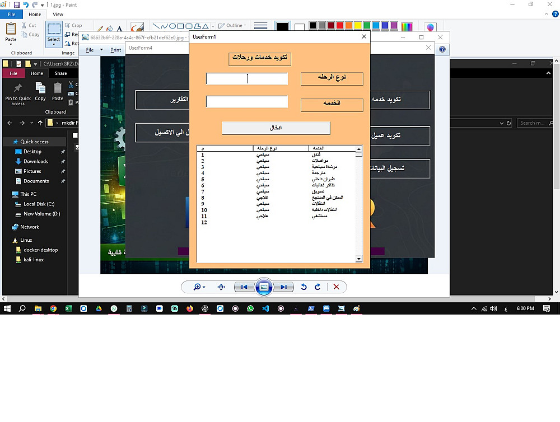Click the Save icon in Paint title bar
The height and width of the screenshot is (422, 560).
16,4
